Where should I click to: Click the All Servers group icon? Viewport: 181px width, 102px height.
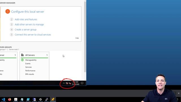[x=23, y=55]
